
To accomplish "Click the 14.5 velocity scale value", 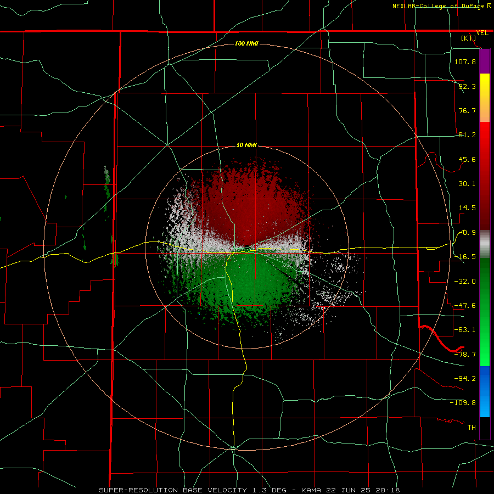I will (467, 208).
